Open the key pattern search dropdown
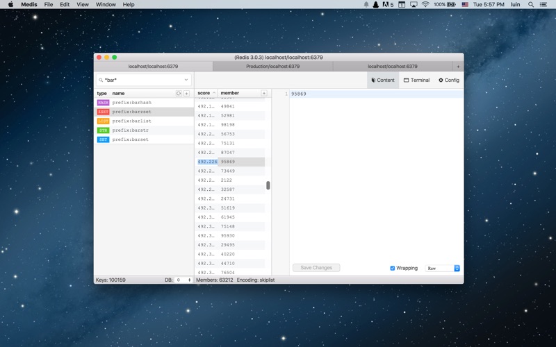The image size is (556, 347). click(x=186, y=81)
